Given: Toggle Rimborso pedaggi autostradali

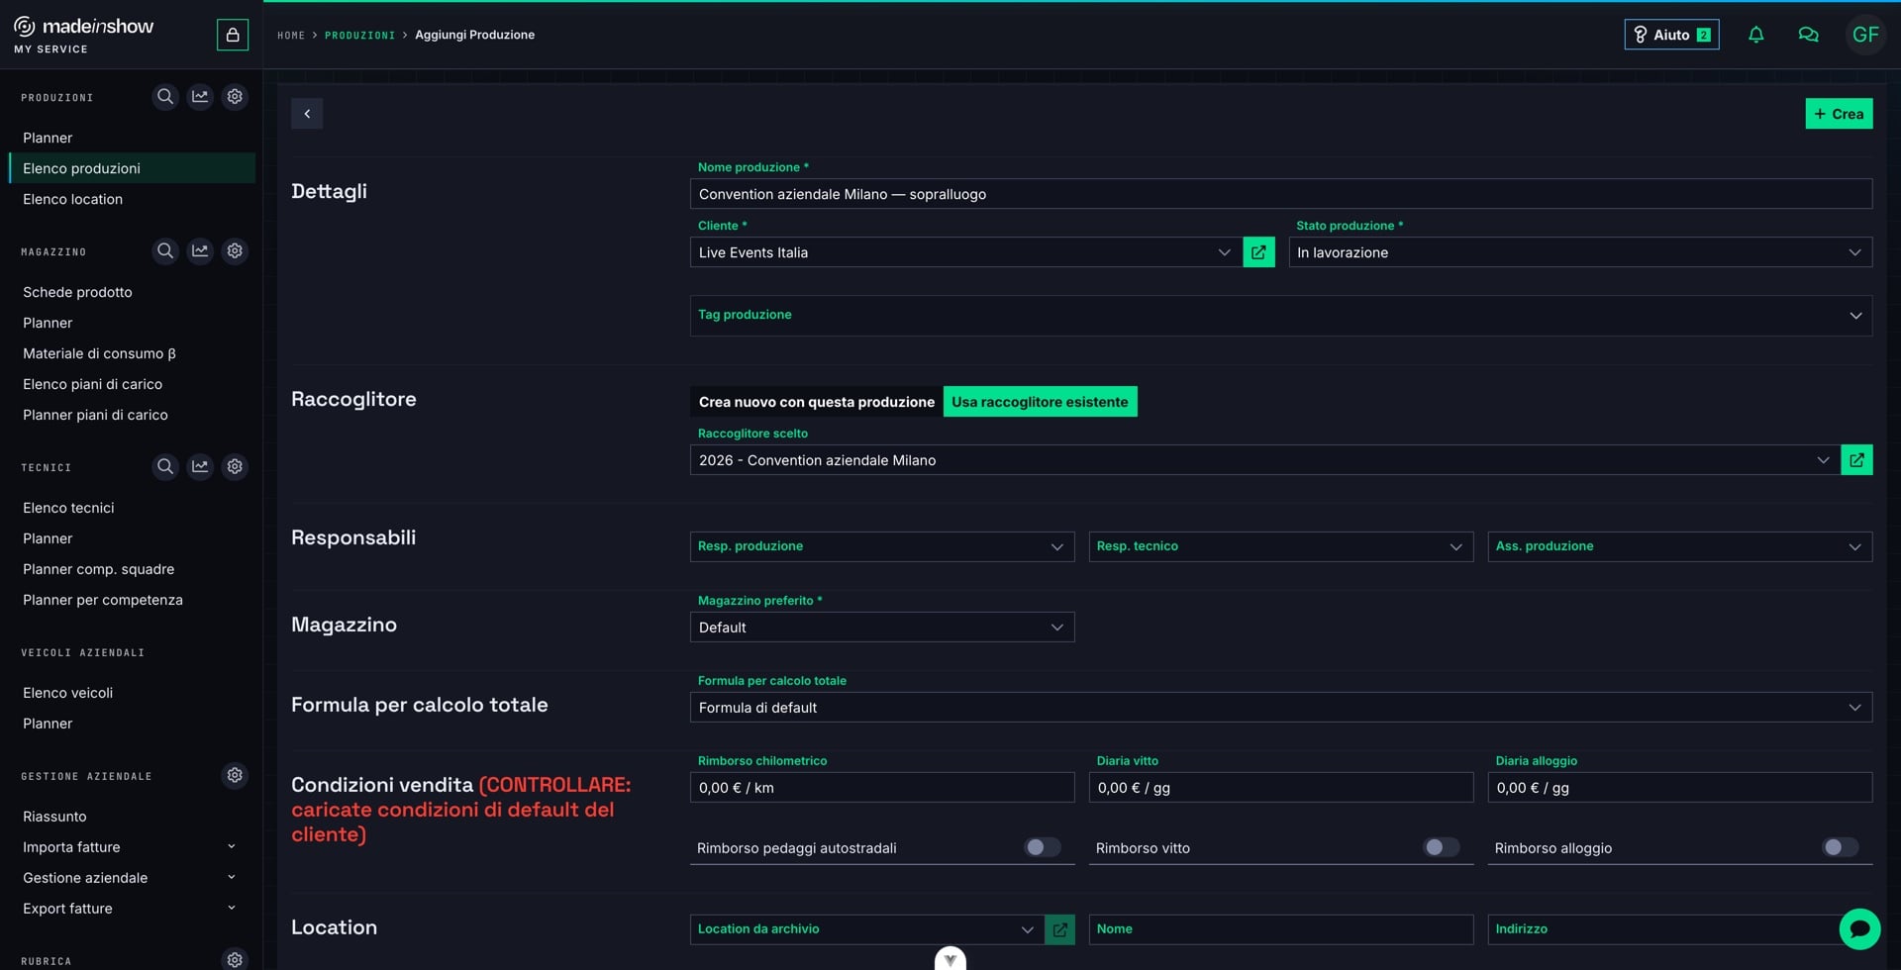Looking at the screenshot, I should pyautogui.click(x=1043, y=847).
